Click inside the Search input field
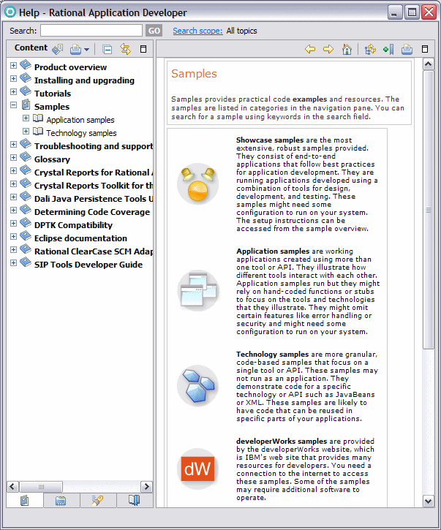This screenshot has width=441, height=530. pyautogui.click(x=91, y=31)
